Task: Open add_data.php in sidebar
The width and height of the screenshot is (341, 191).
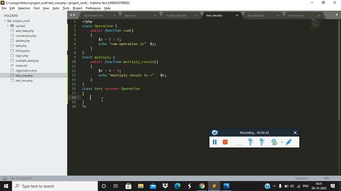Action: click(x=25, y=31)
